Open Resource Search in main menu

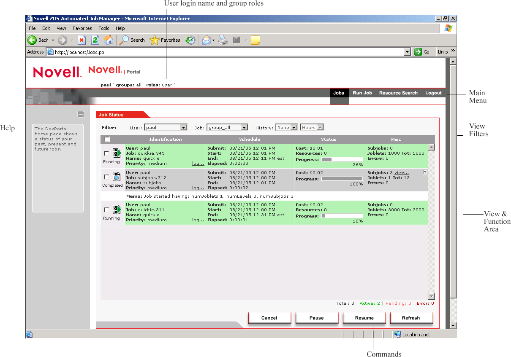(x=398, y=93)
